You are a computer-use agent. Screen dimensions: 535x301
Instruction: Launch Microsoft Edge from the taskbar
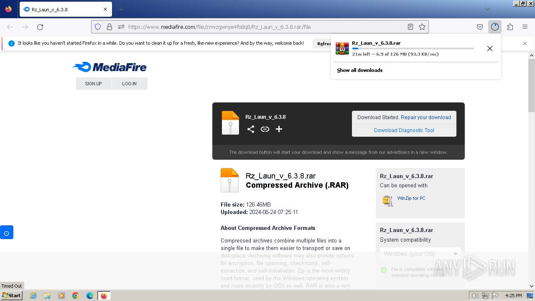coord(90,296)
